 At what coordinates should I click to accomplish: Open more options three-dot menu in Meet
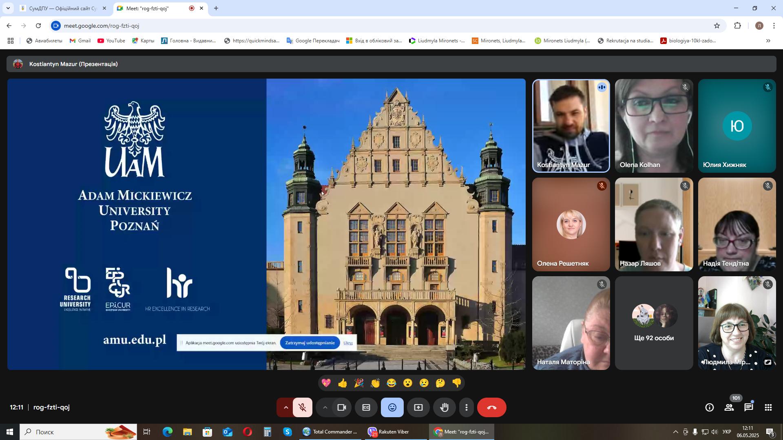point(467,407)
